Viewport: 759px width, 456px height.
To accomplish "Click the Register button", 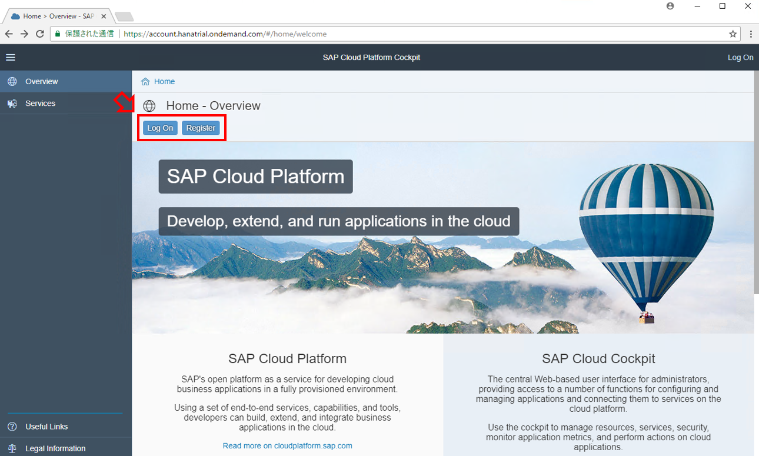I will click(201, 128).
